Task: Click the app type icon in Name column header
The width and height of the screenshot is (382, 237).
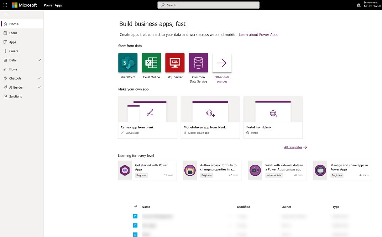Action: pyautogui.click(x=135, y=206)
